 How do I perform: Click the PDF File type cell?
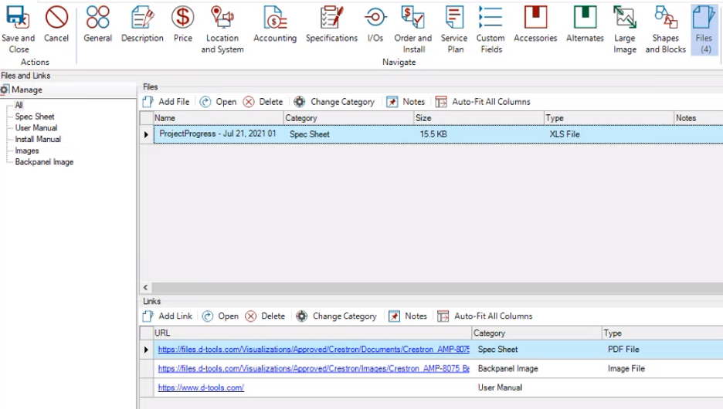pyautogui.click(x=623, y=349)
